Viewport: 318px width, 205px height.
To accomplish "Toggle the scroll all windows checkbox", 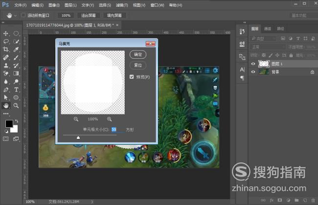I will point(23,15).
